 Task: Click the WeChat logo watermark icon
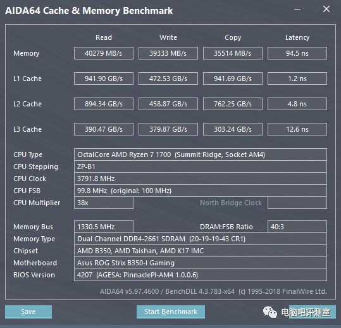point(270,312)
